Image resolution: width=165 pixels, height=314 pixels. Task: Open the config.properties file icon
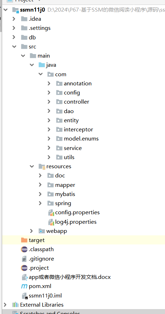pyautogui.click(x=51, y=212)
